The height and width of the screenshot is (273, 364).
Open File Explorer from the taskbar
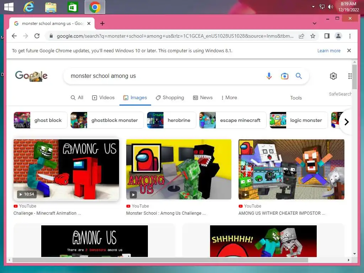click(50, 7)
